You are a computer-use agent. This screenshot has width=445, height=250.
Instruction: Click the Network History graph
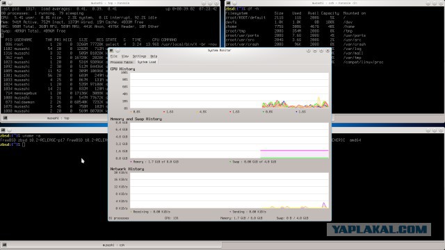coord(229,190)
